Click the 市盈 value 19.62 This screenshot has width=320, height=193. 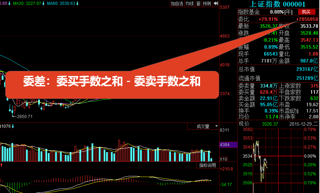312,104
